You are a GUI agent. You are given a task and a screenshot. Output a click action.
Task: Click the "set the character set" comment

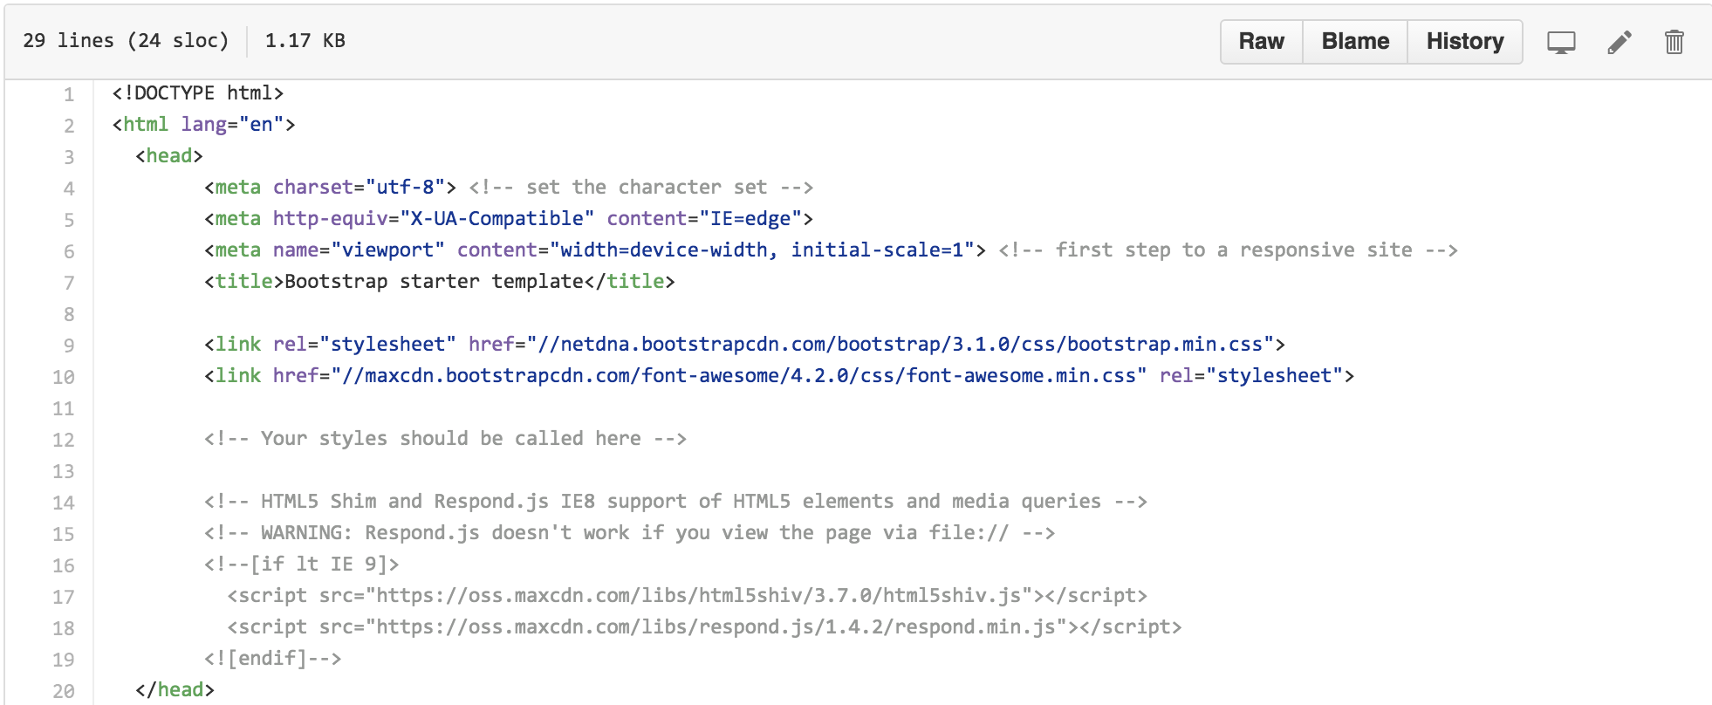[641, 188]
